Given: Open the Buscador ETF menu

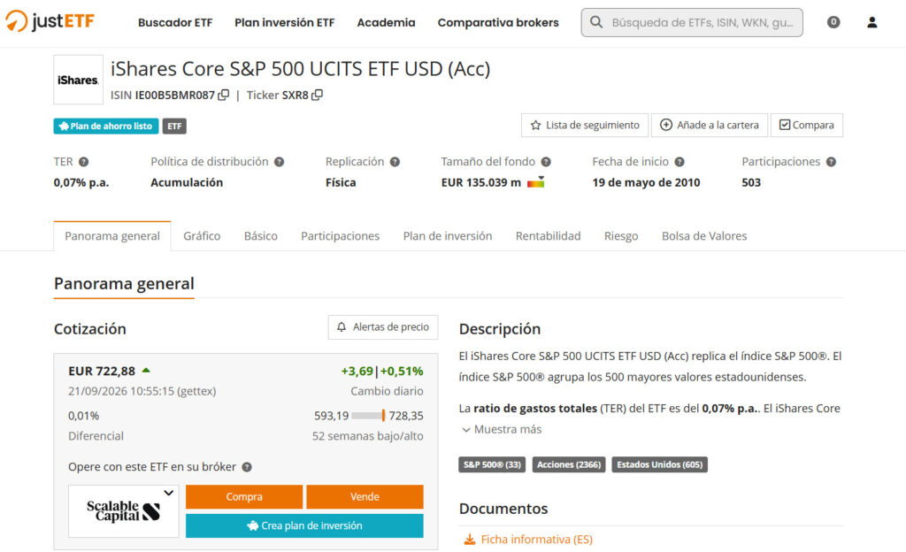Looking at the screenshot, I should click(x=175, y=22).
